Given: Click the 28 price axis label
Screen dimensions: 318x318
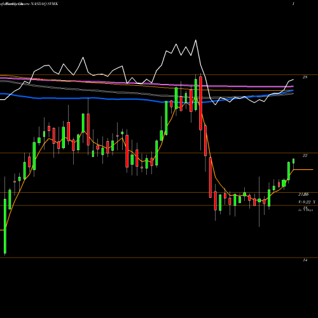Looking at the screenshot, I should (305, 77).
